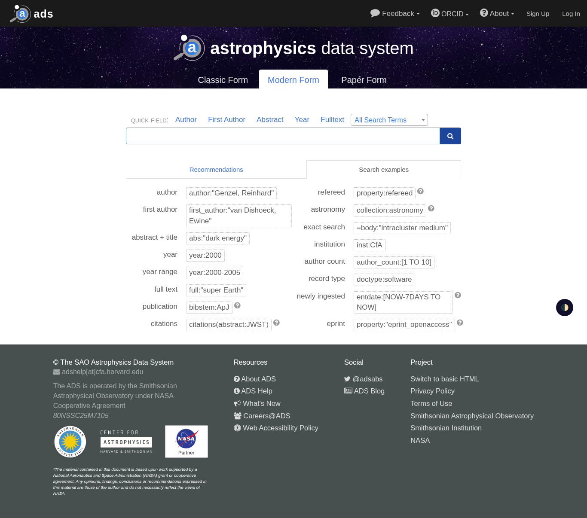Insert the Year quick field

tap(302, 120)
